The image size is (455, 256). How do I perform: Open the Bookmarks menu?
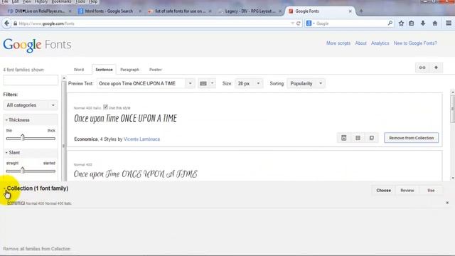61,1
